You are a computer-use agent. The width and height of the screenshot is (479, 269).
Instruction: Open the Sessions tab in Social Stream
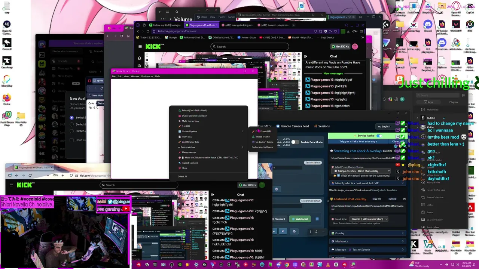coord(322,126)
